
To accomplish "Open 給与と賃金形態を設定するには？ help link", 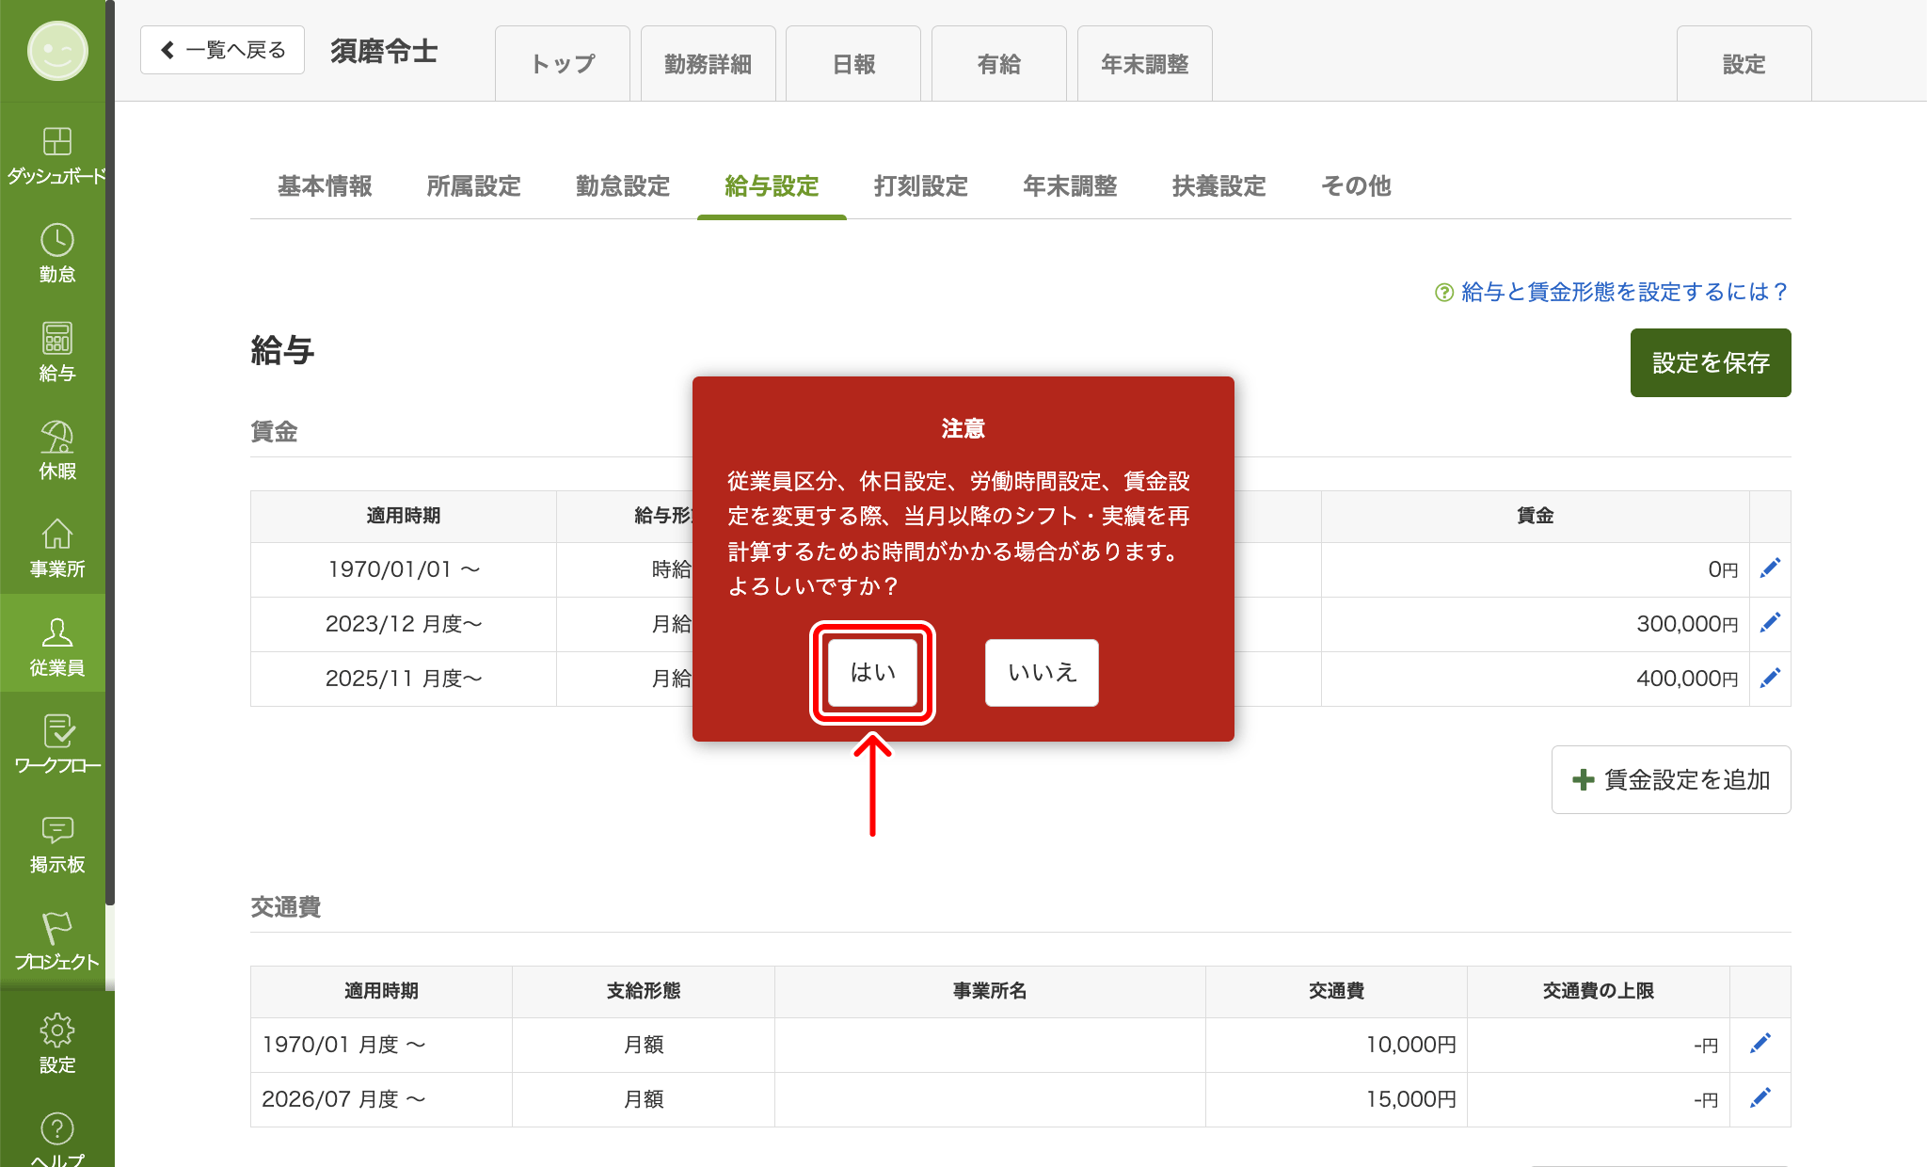I will [1625, 293].
